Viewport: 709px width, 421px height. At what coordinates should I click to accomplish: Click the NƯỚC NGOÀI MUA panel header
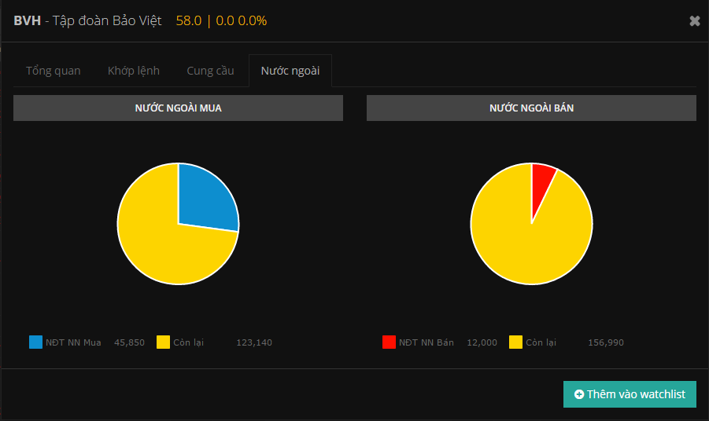[178, 108]
